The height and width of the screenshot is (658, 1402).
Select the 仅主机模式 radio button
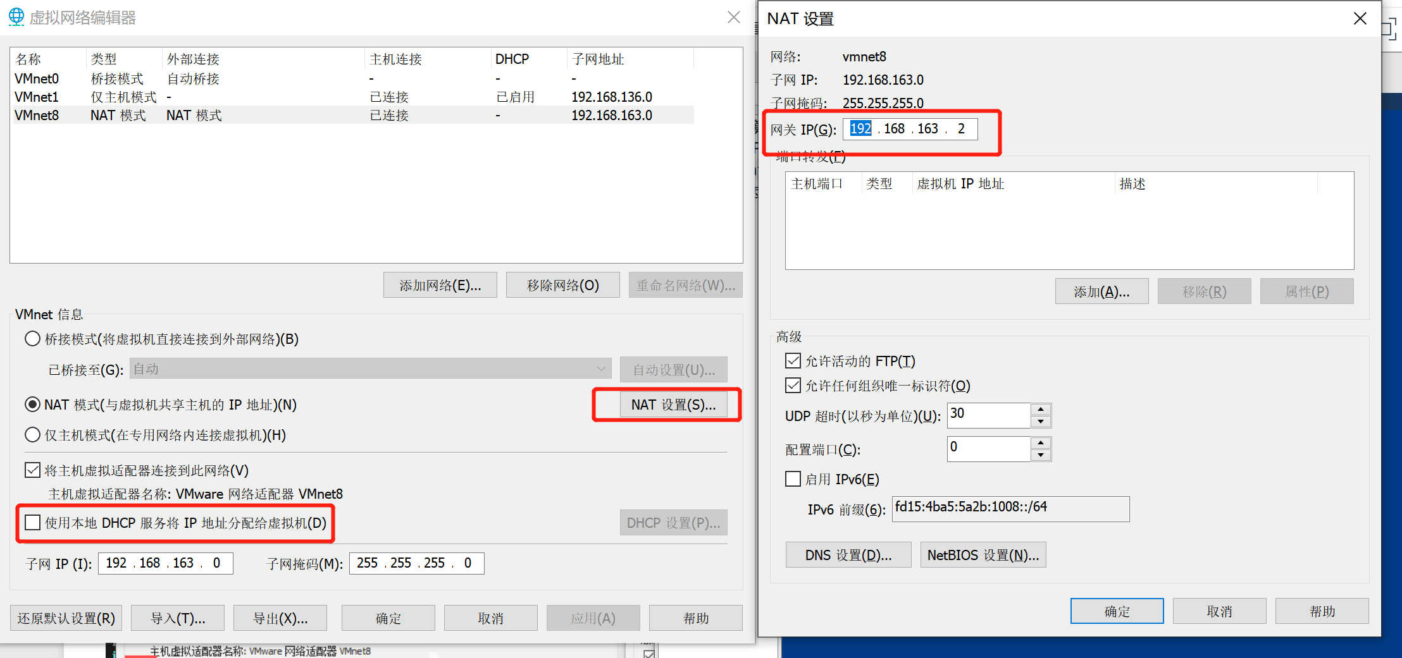32,435
